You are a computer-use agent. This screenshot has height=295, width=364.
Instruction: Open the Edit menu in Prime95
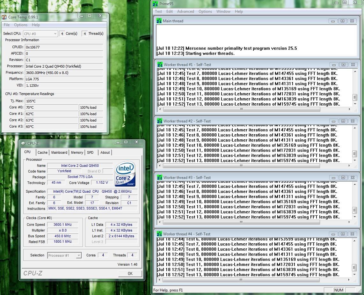[x=170, y=11]
